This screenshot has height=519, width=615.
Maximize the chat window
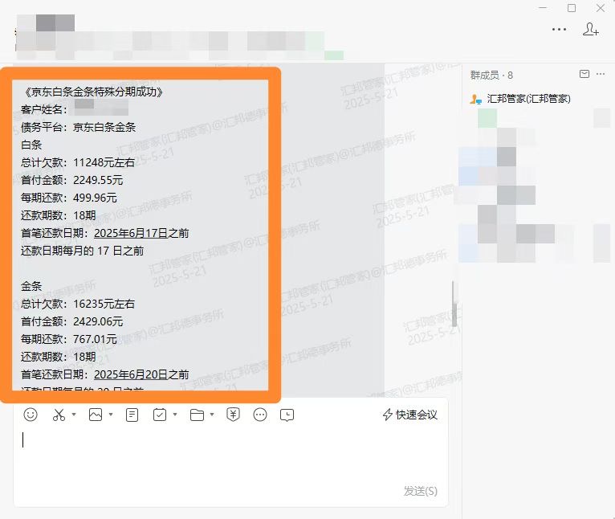click(x=572, y=8)
